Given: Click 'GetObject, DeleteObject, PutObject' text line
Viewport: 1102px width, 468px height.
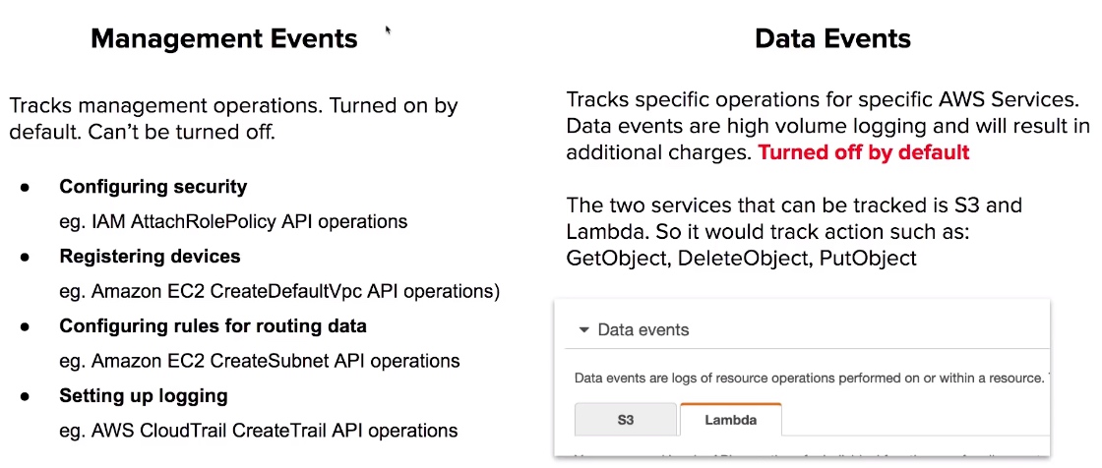Looking at the screenshot, I should 741,259.
